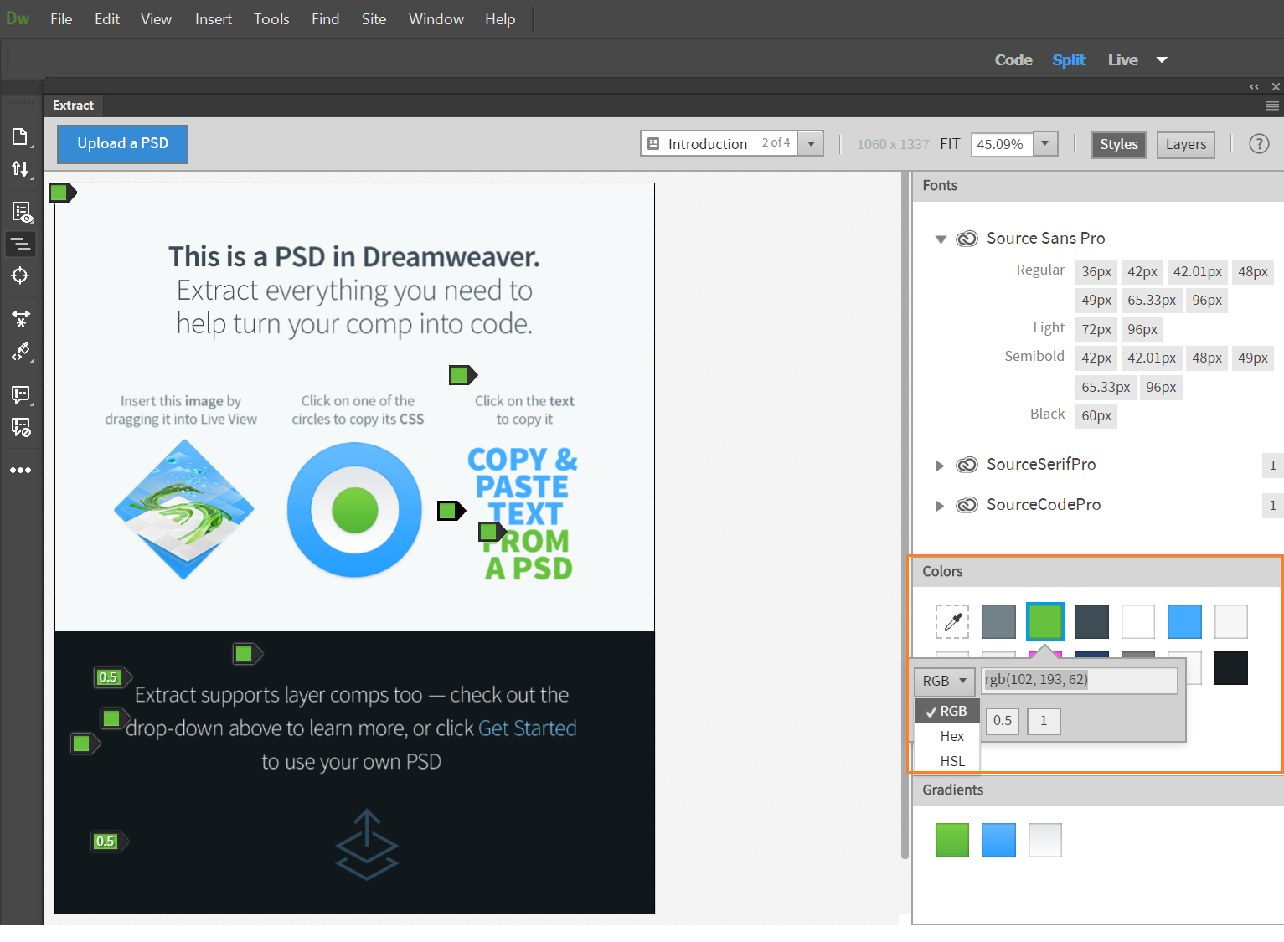This screenshot has width=1284, height=942.
Task: Click the Remove Comment icon
Action: coord(20,427)
